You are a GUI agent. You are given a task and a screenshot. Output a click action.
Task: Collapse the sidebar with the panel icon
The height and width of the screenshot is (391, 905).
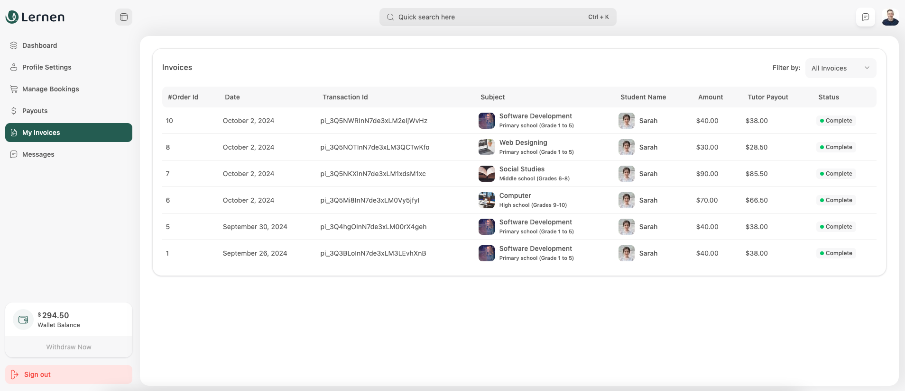point(124,17)
